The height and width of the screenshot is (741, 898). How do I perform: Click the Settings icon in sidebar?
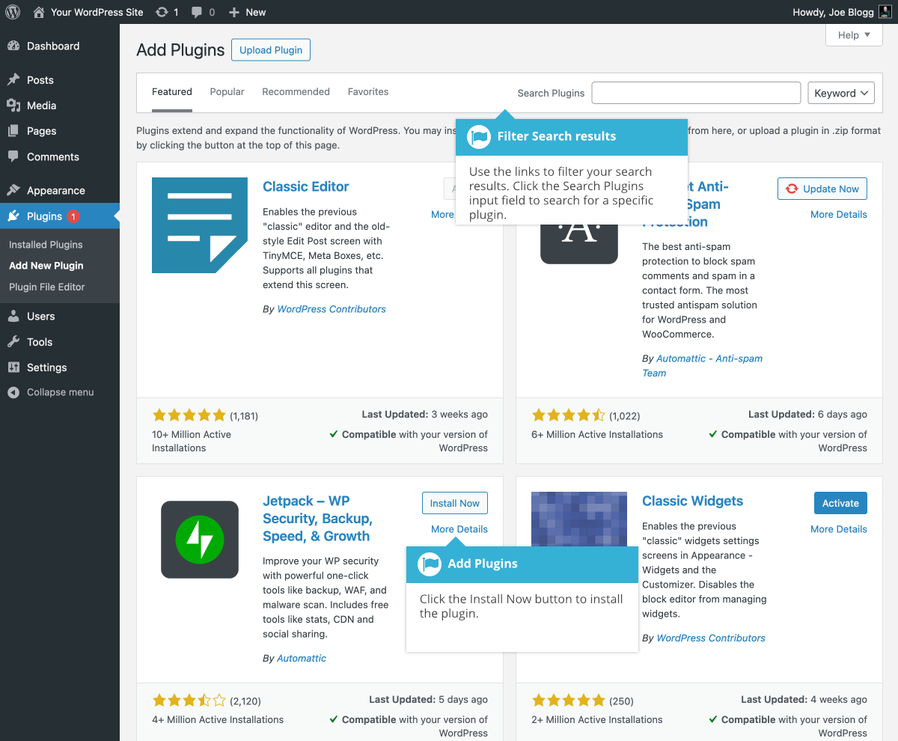[x=13, y=368]
